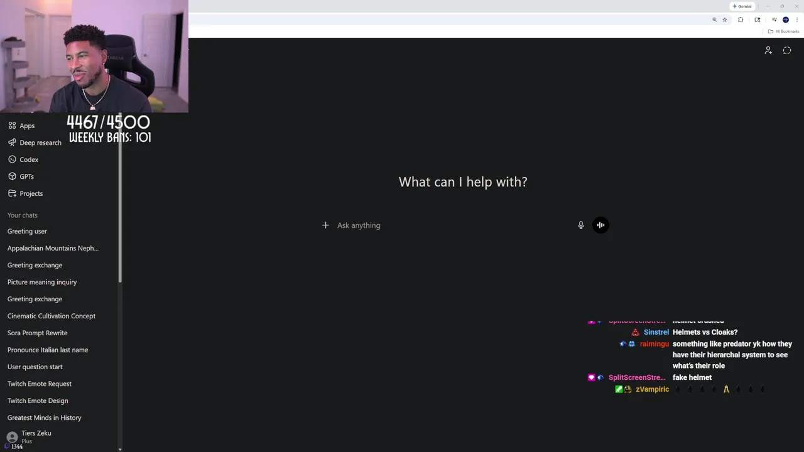Viewport: 804px width, 452px height.
Task: Click the 'Helmets vs Cloaks?' chat message
Action: point(705,332)
